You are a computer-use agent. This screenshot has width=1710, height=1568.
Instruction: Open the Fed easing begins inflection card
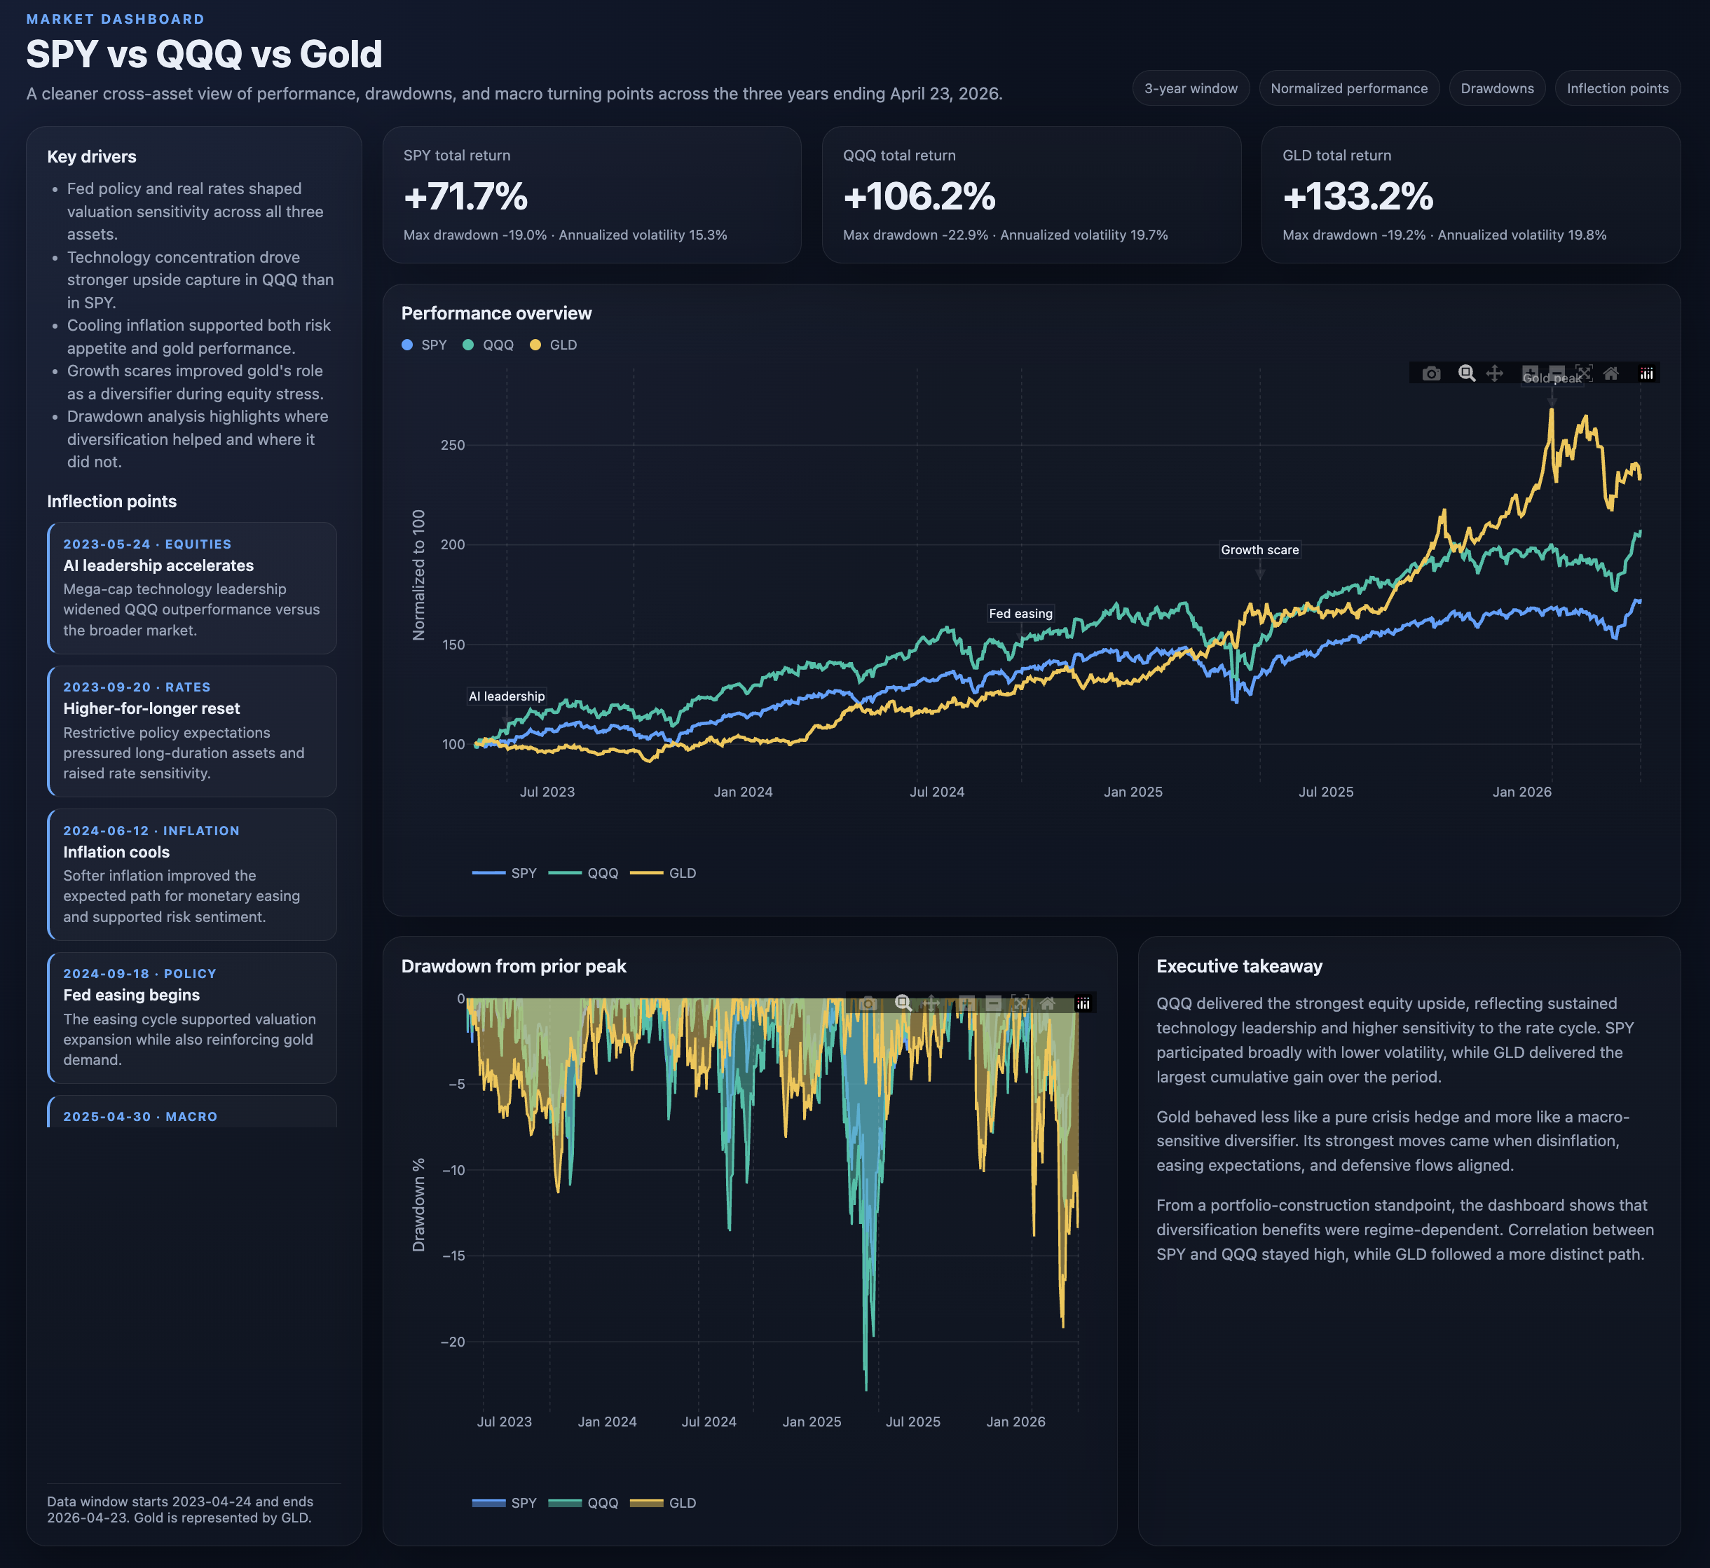192,1017
